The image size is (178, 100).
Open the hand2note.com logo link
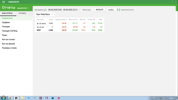point(125,10)
